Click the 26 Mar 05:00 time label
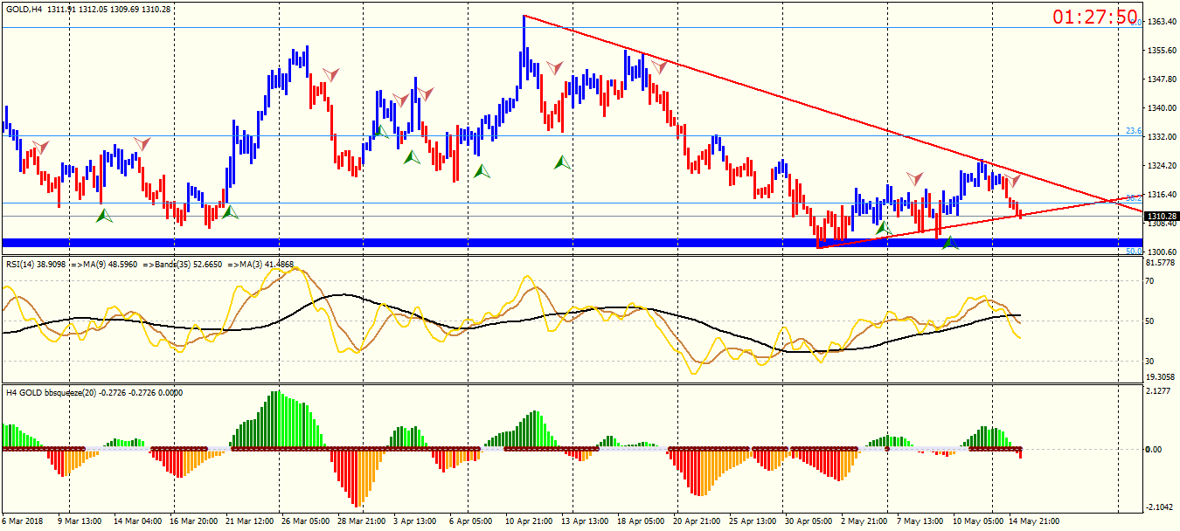Image resolution: width=1180 pixels, height=531 pixels. [307, 521]
